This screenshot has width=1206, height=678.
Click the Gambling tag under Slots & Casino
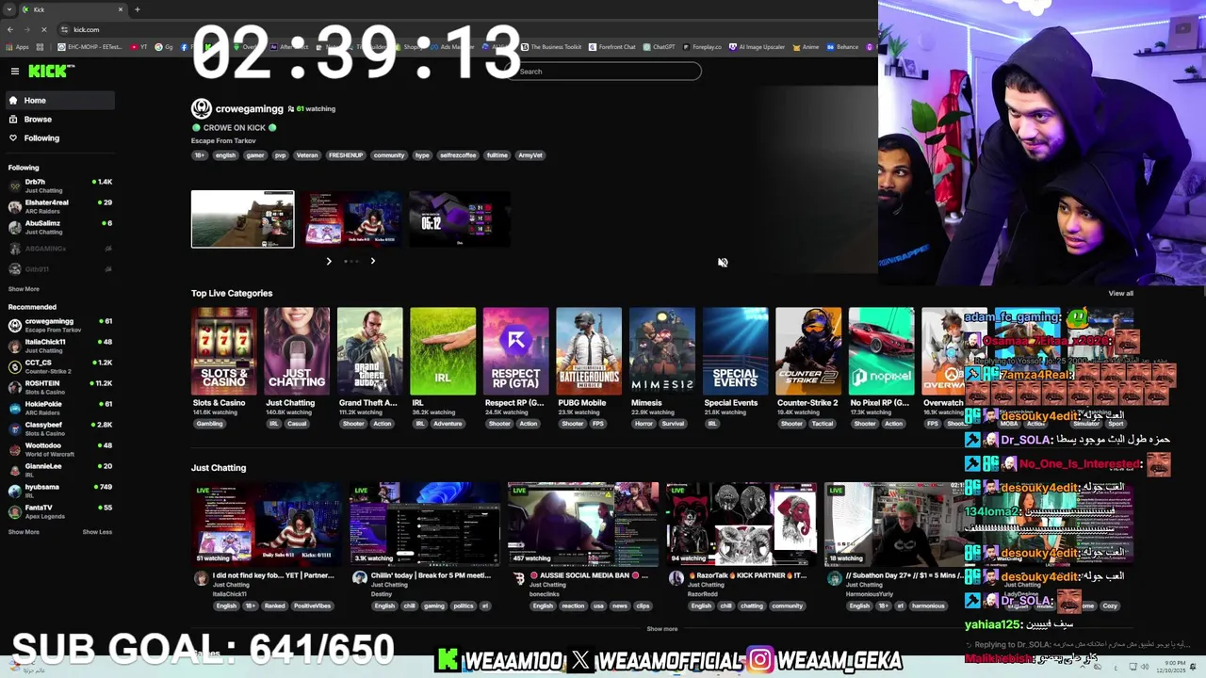[x=209, y=424]
